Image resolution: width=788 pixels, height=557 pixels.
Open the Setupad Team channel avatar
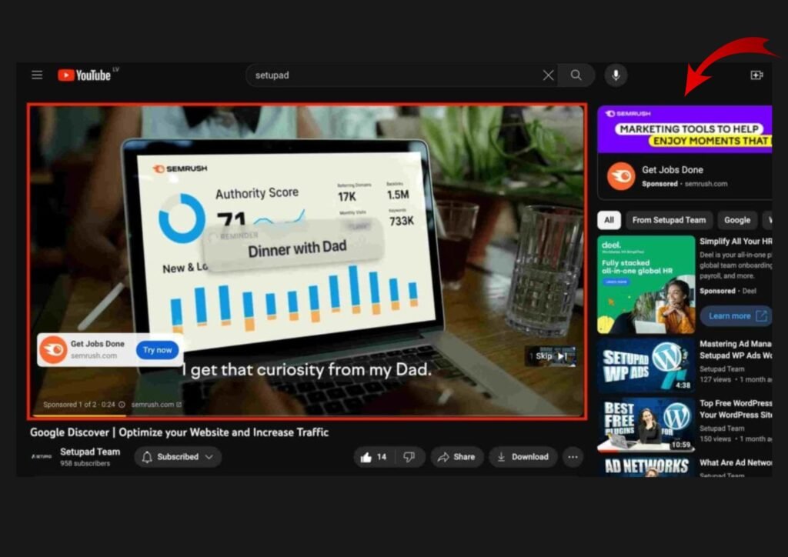coord(42,457)
